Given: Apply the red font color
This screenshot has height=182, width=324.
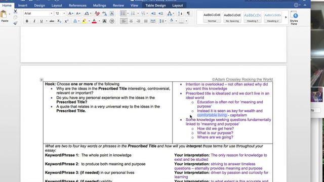Looking at the screenshot, I should click(x=94, y=21).
